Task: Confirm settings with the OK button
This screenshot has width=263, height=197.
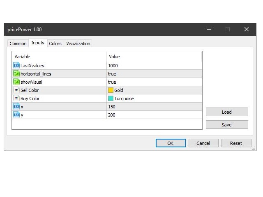Action: (x=171, y=143)
